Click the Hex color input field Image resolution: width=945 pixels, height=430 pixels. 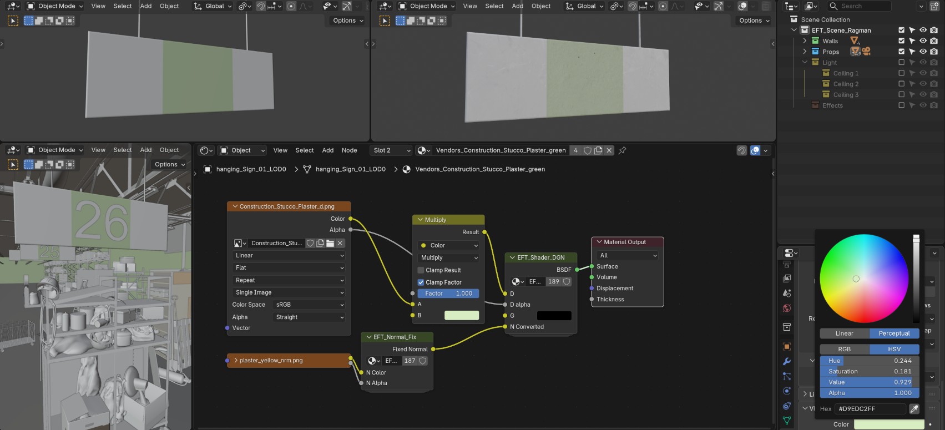[870, 409]
